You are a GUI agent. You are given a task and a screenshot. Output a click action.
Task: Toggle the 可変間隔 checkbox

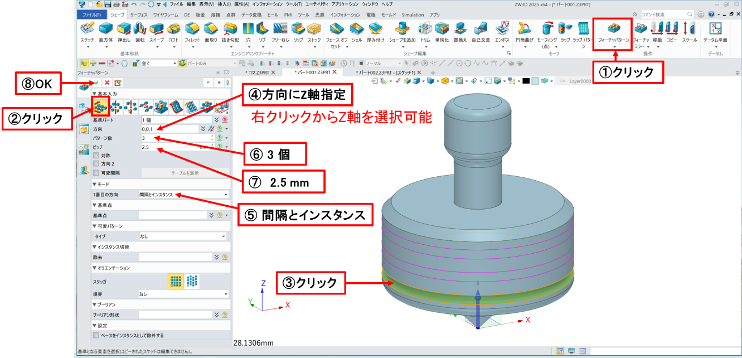click(96, 173)
